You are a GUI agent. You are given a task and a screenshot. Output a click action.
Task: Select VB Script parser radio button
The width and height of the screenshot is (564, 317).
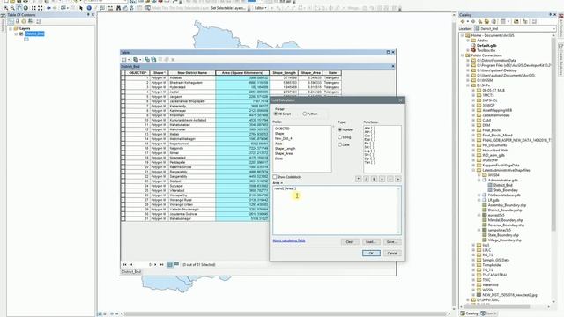click(x=276, y=114)
